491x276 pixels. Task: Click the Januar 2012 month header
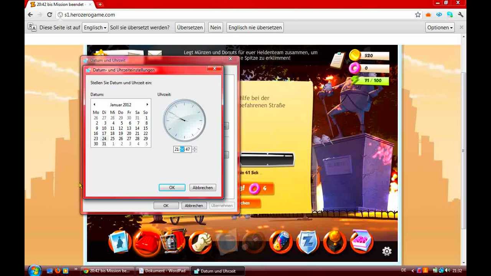120,105
